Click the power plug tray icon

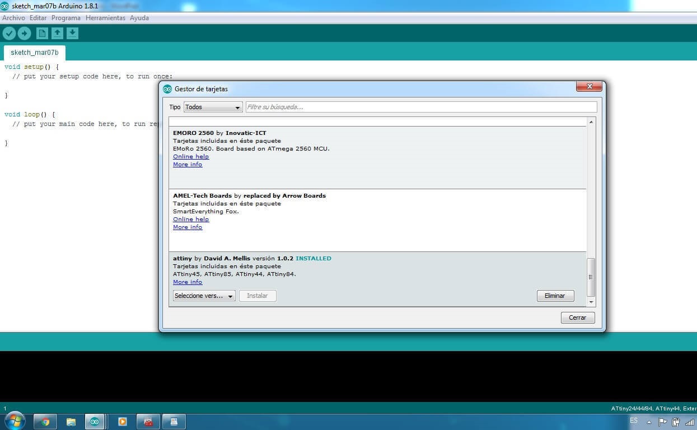[x=676, y=422]
